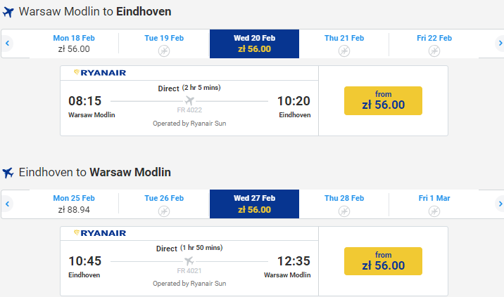Show earlier return dates with left arrow

(7, 204)
